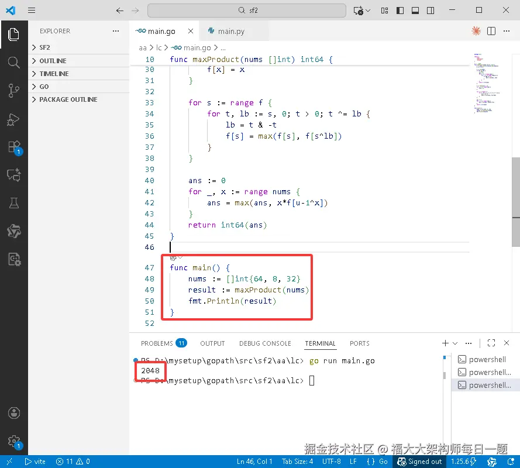Click Signed out status item
Viewport: 520px width, 468px height.
click(x=419, y=462)
